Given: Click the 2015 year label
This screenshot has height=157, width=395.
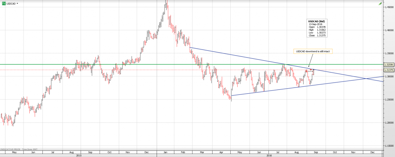Looking at the screenshot, I should point(79,155).
